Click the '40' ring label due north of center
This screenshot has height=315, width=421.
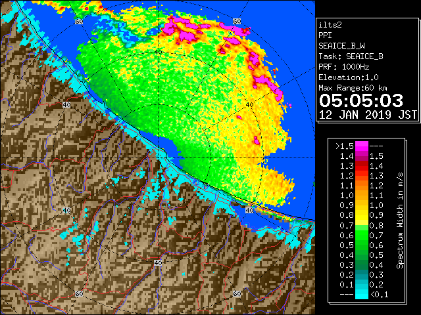point(158,52)
